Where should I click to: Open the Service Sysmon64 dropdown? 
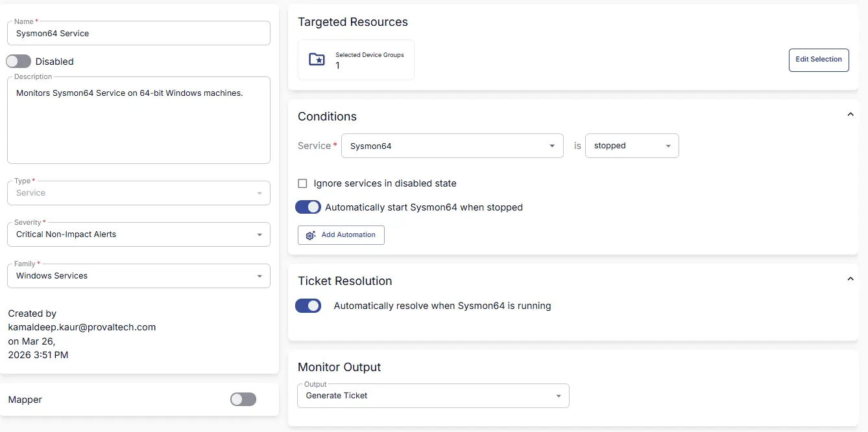click(x=452, y=146)
